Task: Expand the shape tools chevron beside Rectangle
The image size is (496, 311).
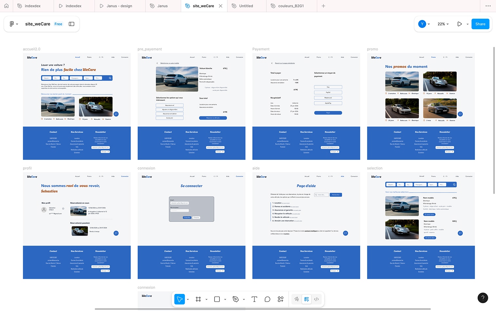Action: tap(225, 299)
